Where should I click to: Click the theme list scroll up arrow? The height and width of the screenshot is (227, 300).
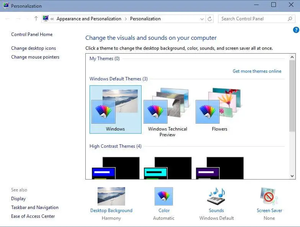tap(292, 57)
